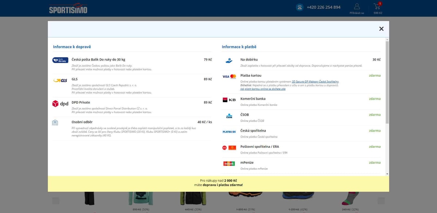Select 'Česká pošta Balík Do ruky do 30 kg'
This screenshot has height=213, width=437.
tap(98, 59)
